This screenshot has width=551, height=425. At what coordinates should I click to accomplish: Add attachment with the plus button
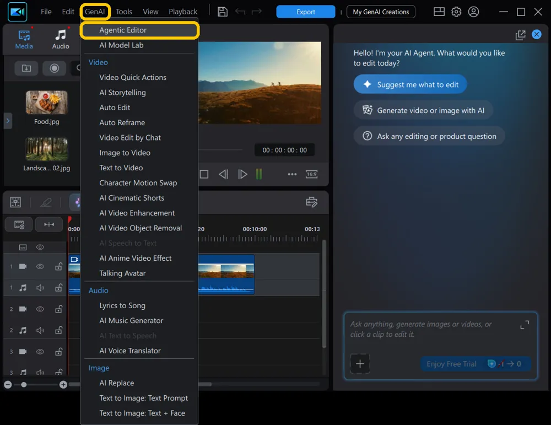click(x=360, y=364)
